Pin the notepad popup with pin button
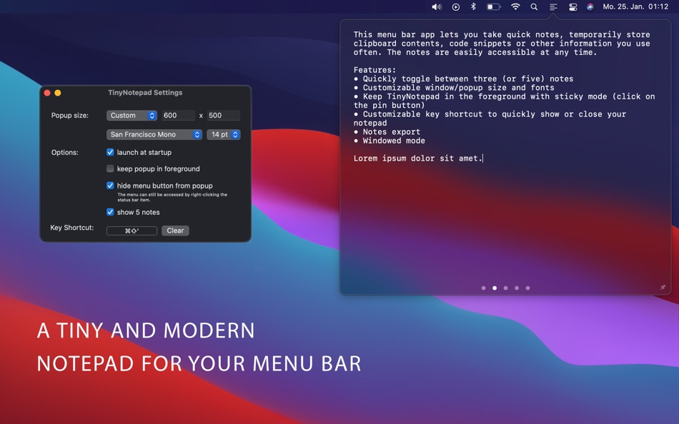This screenshot has height=424, width=679. 662,287
